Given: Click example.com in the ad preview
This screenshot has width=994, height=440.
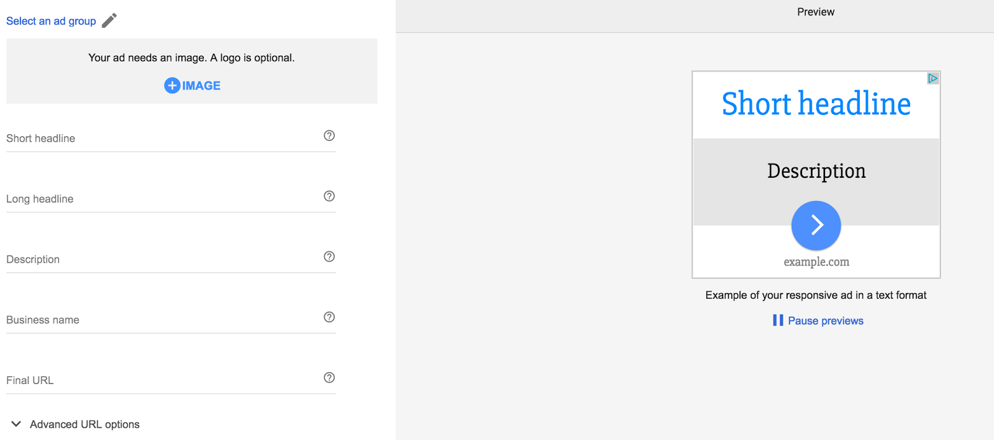Looking at the screenshot, I should point(816,262).
